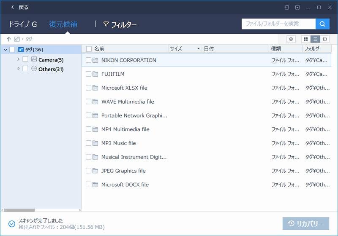Open the フィルター filter options
Screen dimensions: 338x236
tap(120, 24)
